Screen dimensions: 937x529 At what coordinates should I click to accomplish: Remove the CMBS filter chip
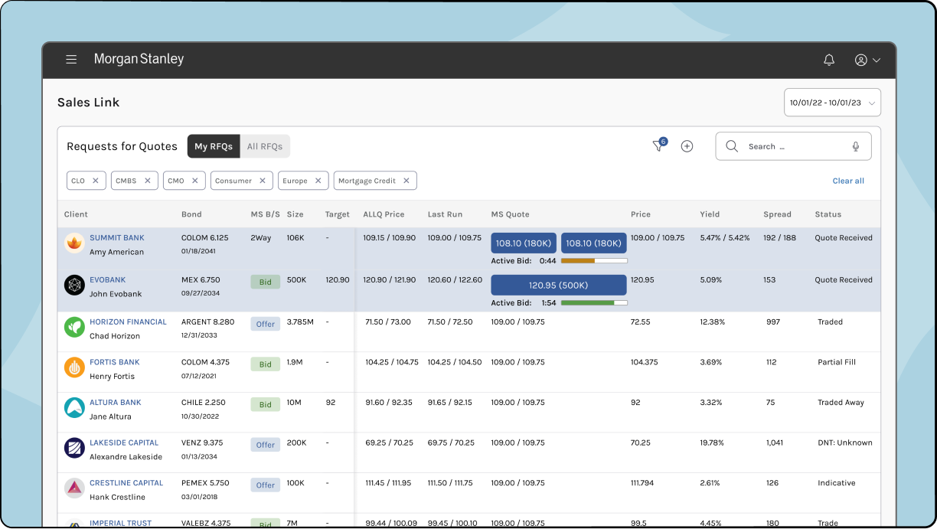[x=148, y=181]
